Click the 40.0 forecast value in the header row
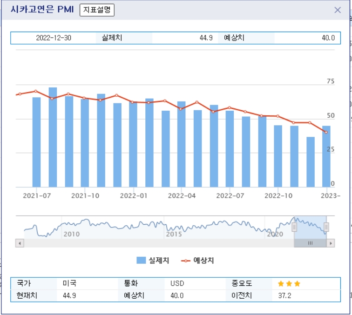The width and height of the screenshot is (352, 315). pos(328,38)
